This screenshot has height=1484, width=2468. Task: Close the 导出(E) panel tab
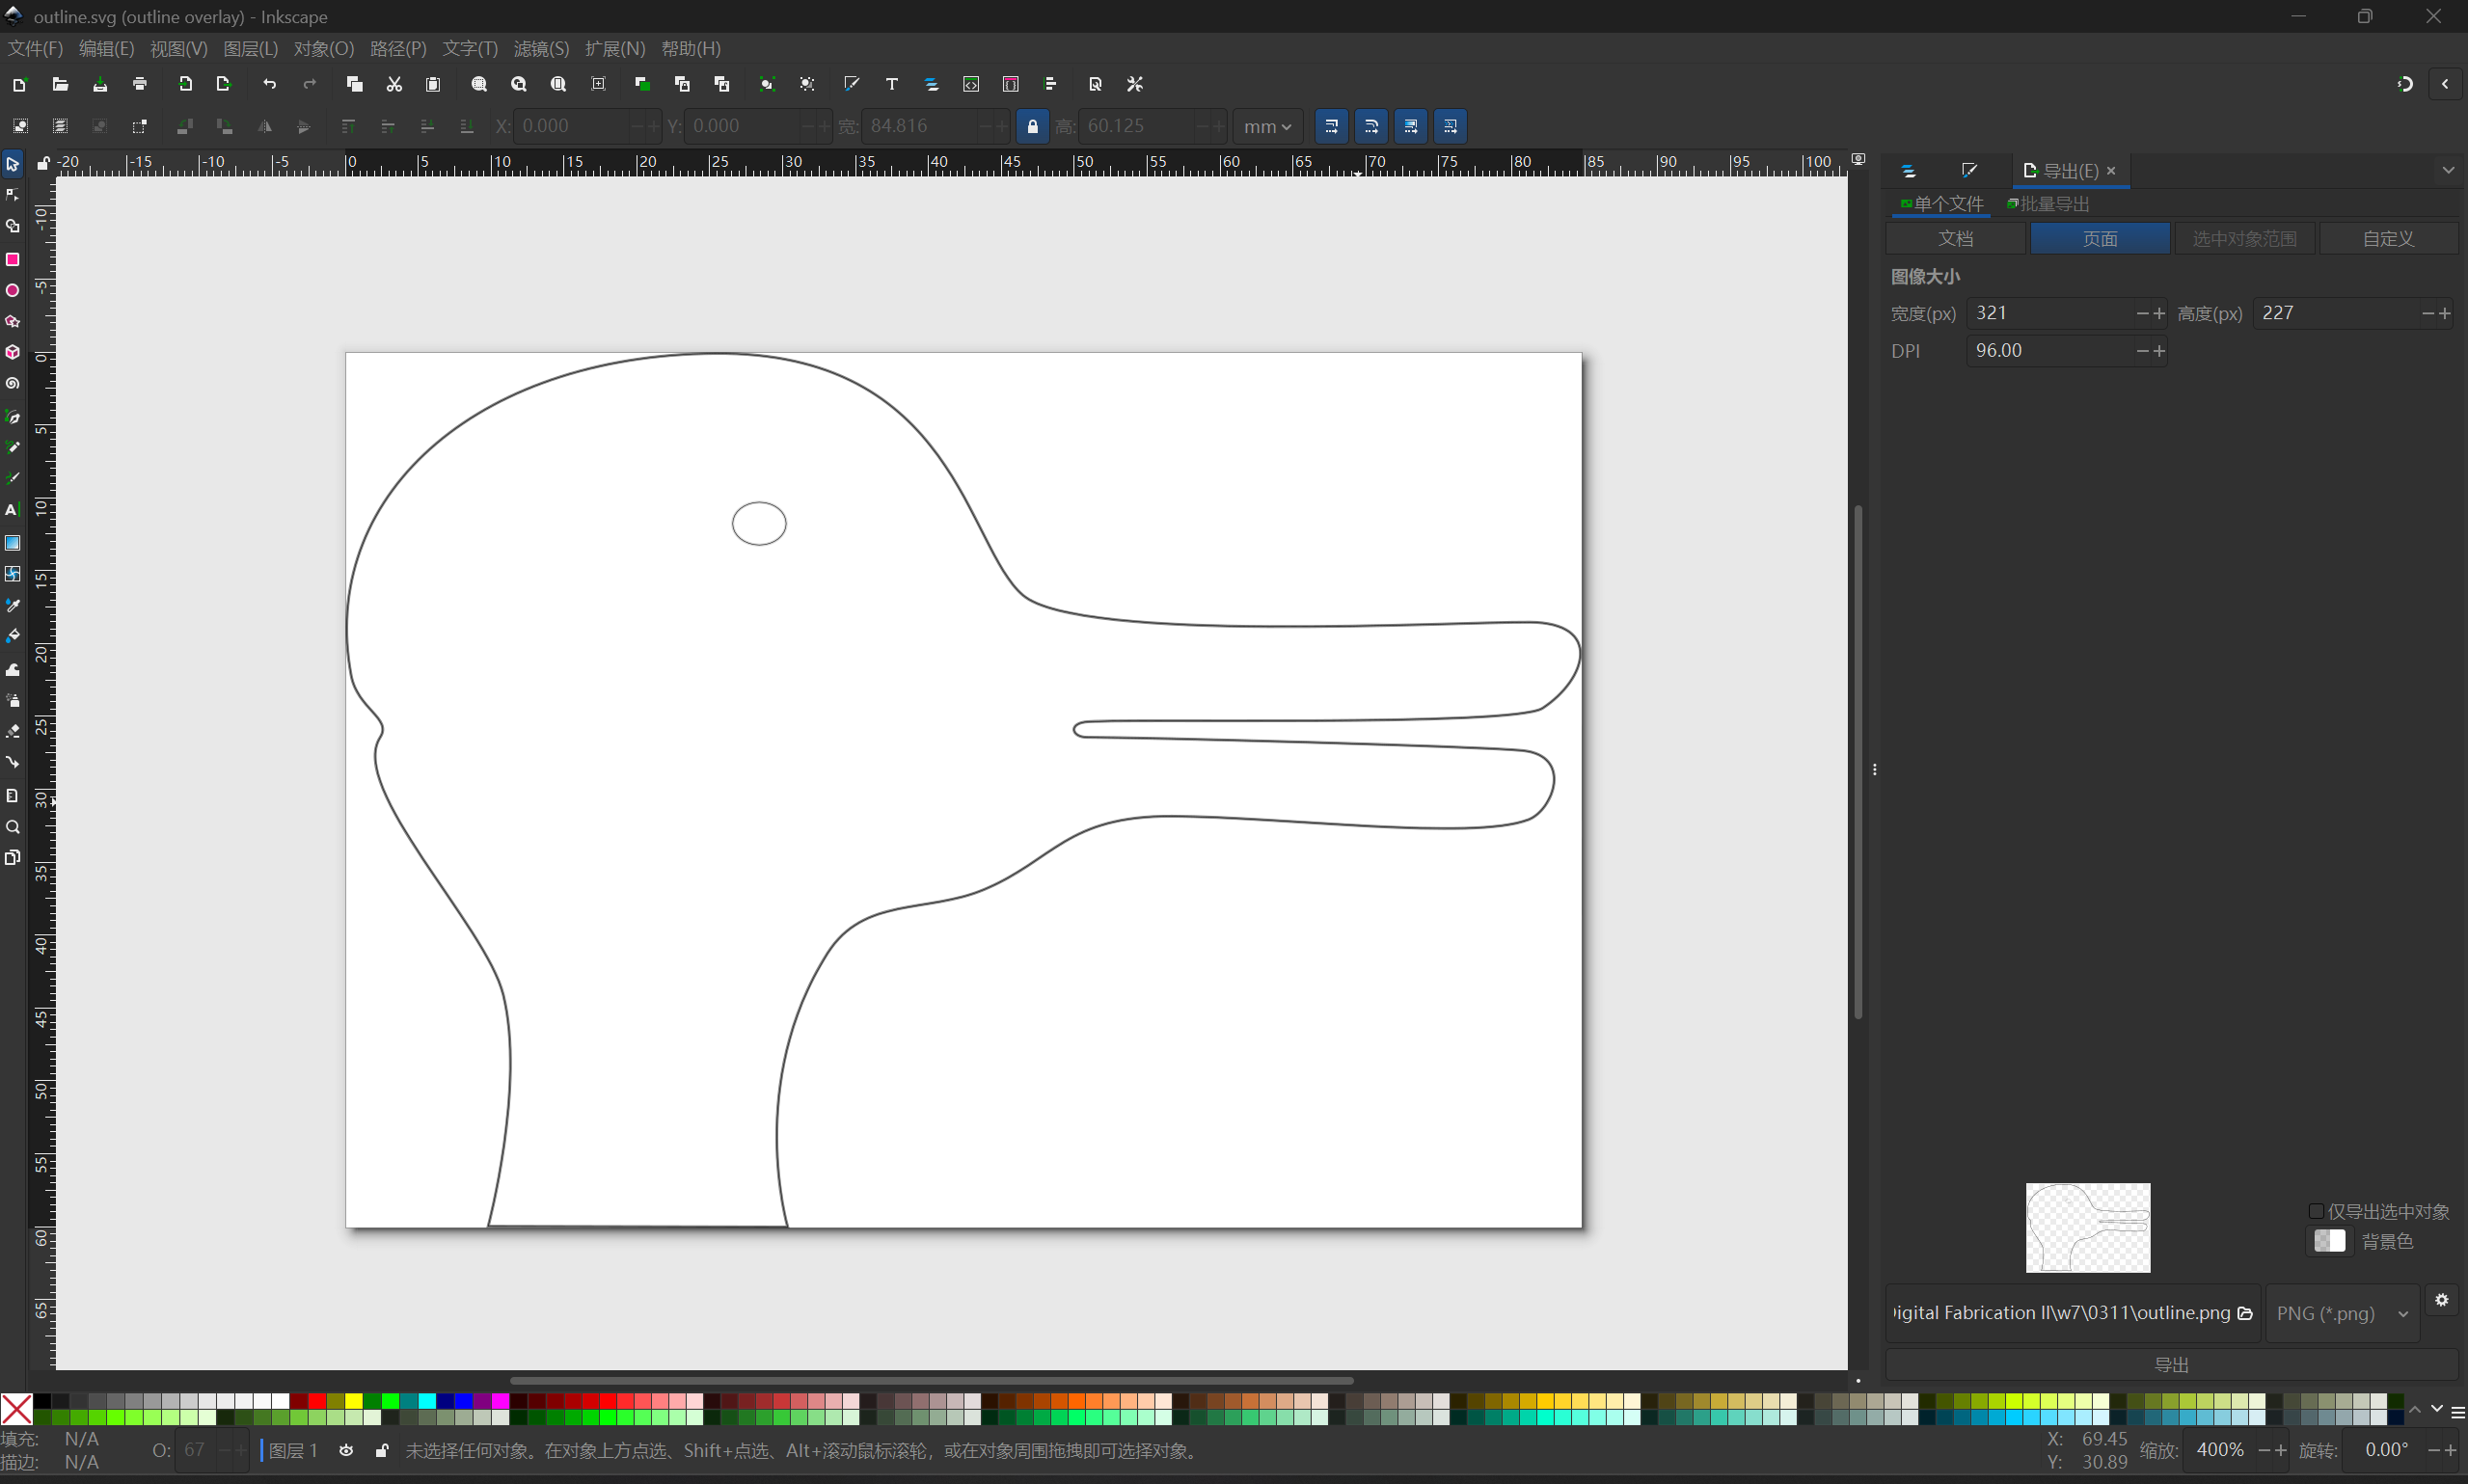[x=2111, y=171]
